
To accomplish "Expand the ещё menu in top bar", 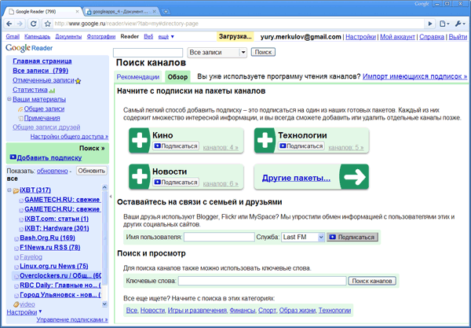I will (166, 37).
